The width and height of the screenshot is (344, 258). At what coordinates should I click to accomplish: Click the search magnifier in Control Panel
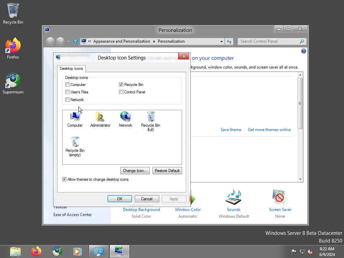(x=302, y=41)
